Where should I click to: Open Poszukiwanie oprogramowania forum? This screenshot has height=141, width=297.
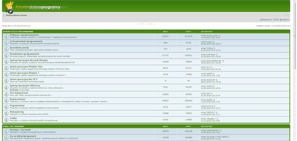[x=24, y=54]
